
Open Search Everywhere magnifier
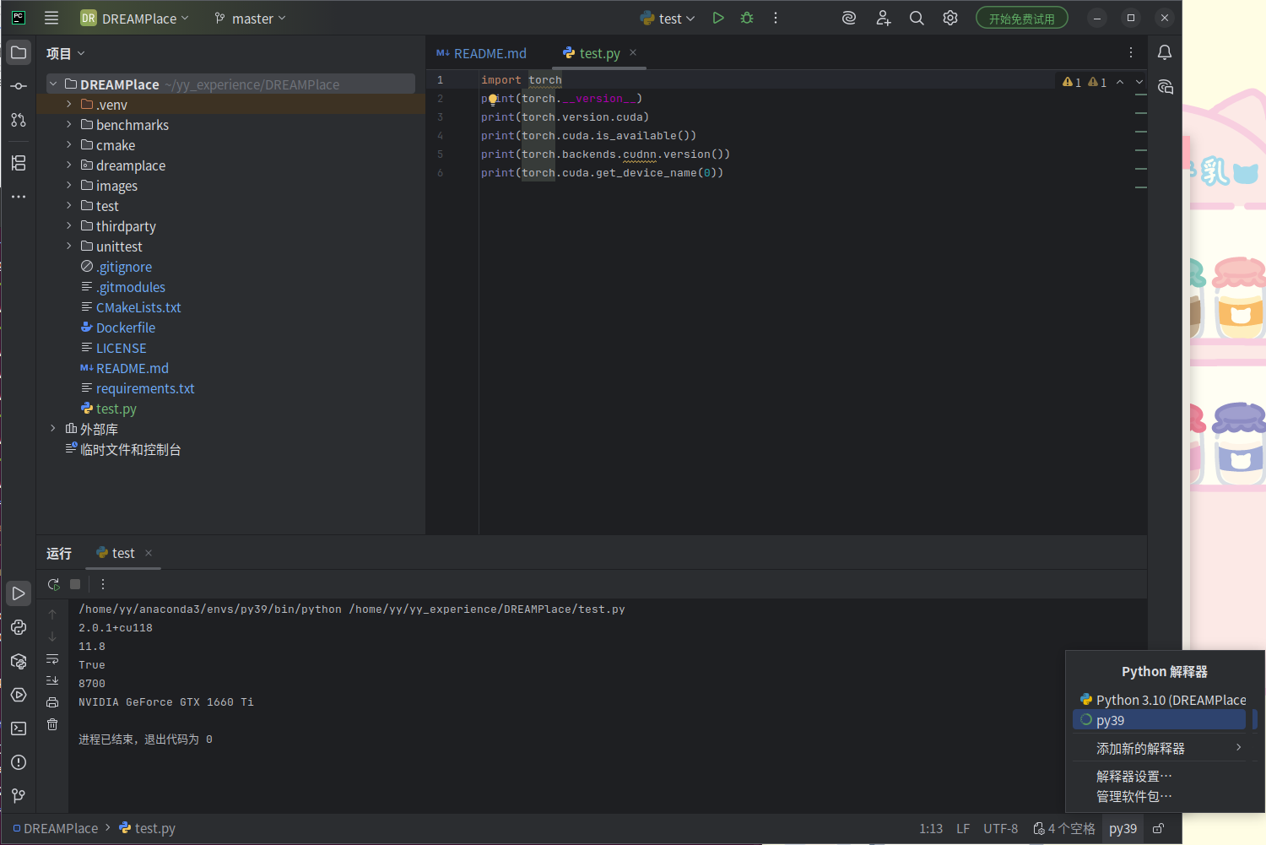[917, 18]
